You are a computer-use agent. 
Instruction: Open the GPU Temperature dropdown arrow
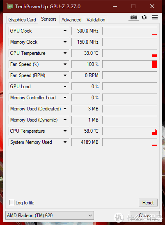pyautogui.click(x=65, y=53)
